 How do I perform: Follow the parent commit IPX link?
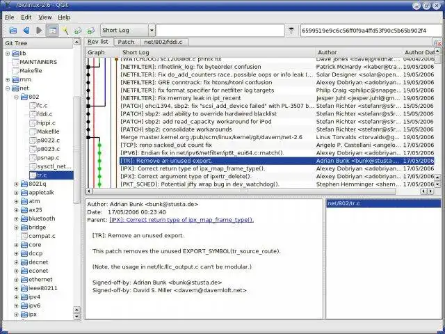181,220
